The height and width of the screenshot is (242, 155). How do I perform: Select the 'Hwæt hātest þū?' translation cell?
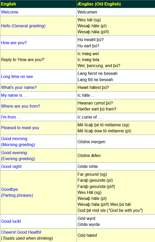click(116, 88)
